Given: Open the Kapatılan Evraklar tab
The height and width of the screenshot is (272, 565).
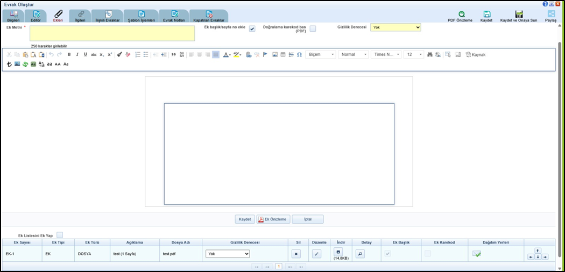Looking at the screenshot, I should tap(209, 17).
